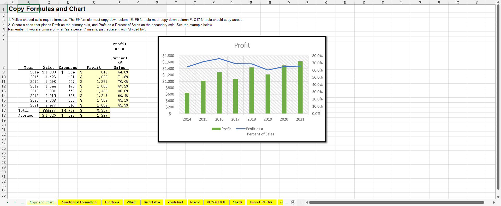This screenshot has height=206, width=501.
Task: Click the 2021 Profit bar in chart
Action: pyautogui.click(x=300, y=88)
